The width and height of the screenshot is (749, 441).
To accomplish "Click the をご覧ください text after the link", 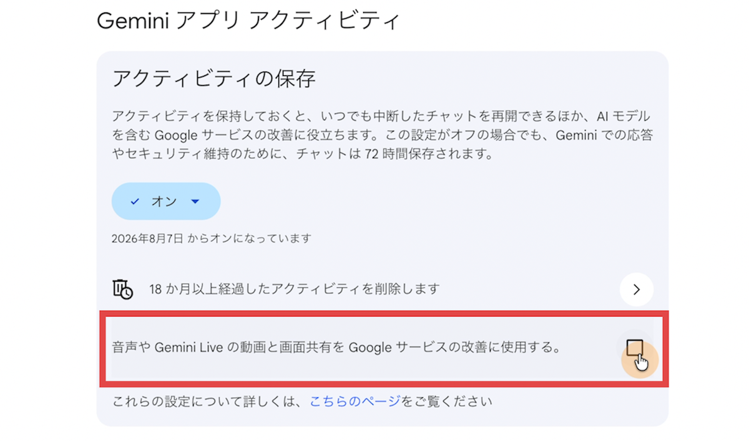I will coord(447,402).
